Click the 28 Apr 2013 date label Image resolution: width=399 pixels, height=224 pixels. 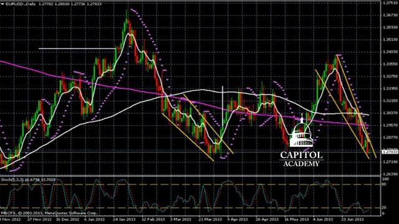coord(267,220)
